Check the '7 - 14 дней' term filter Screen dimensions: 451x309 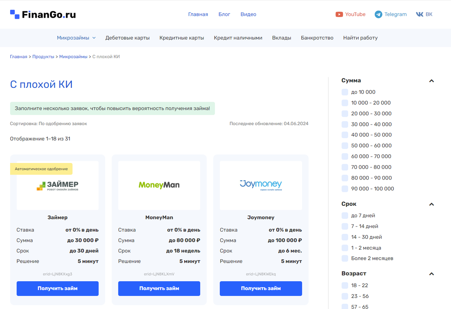click(345, 226)
